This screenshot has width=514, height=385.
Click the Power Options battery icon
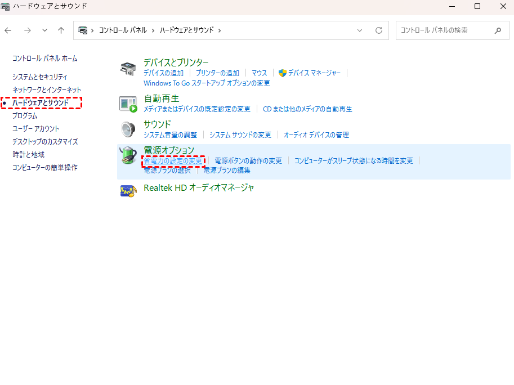(128, 155)
